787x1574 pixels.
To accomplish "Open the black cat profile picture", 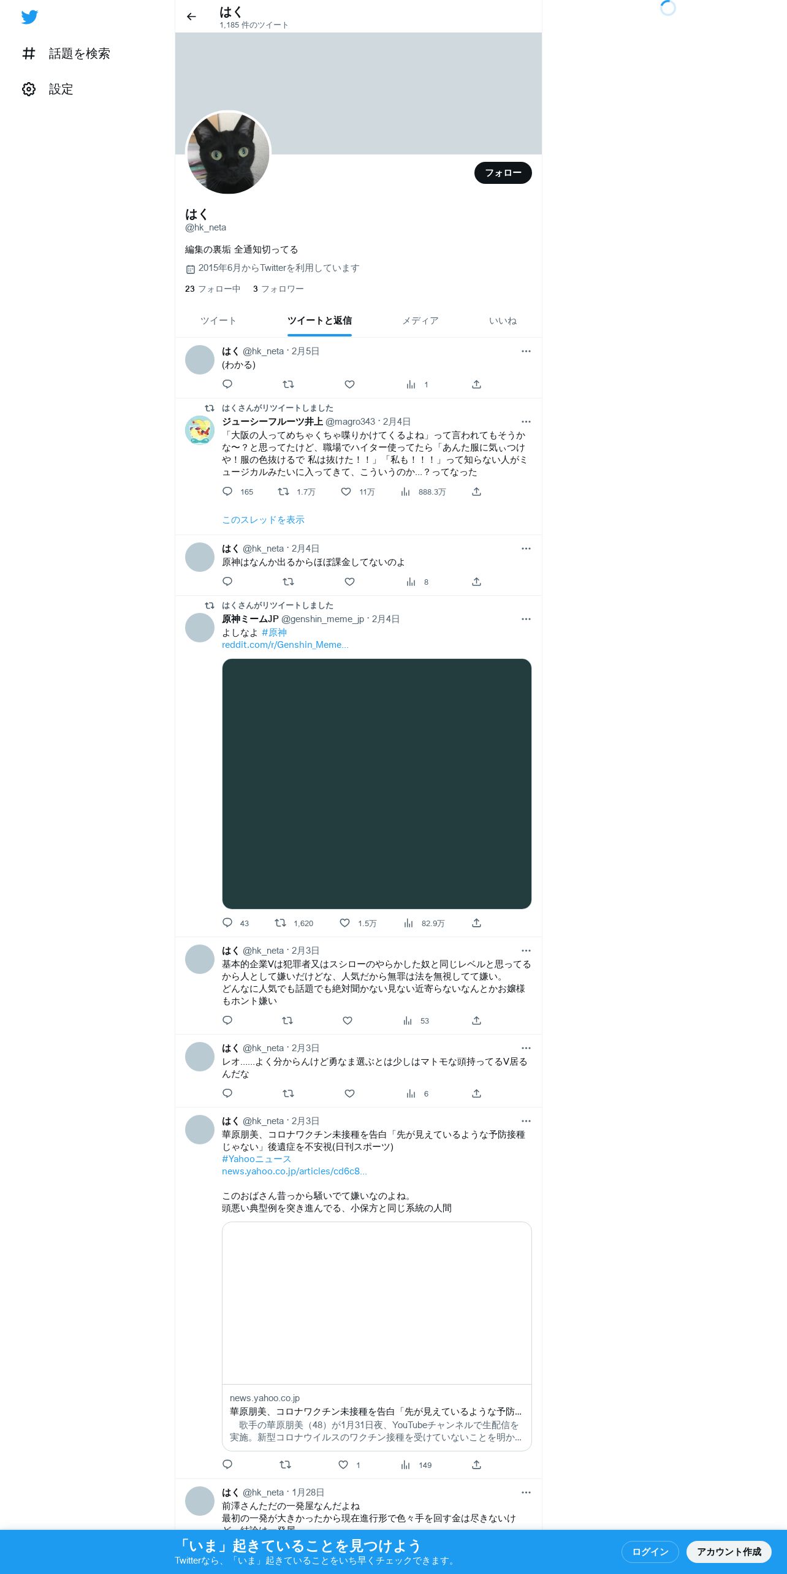I will [x=228, y=153].
